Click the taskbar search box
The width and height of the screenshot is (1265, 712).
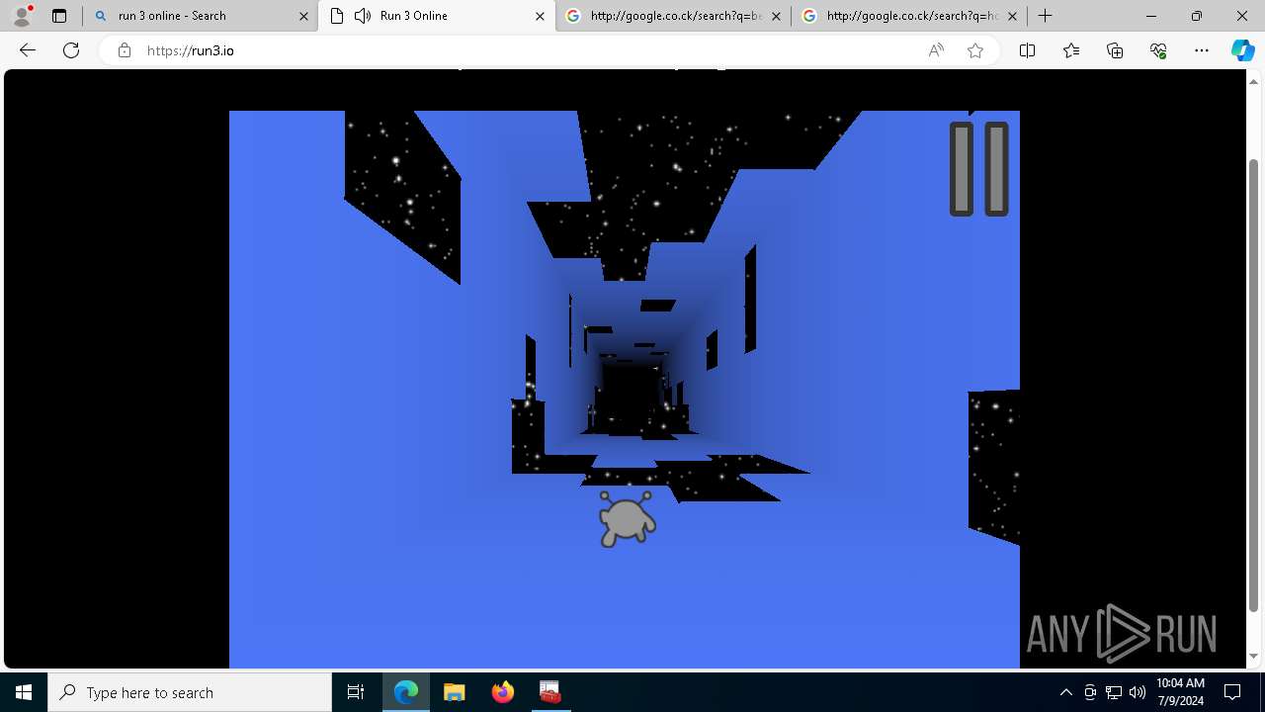click(190, 692)
